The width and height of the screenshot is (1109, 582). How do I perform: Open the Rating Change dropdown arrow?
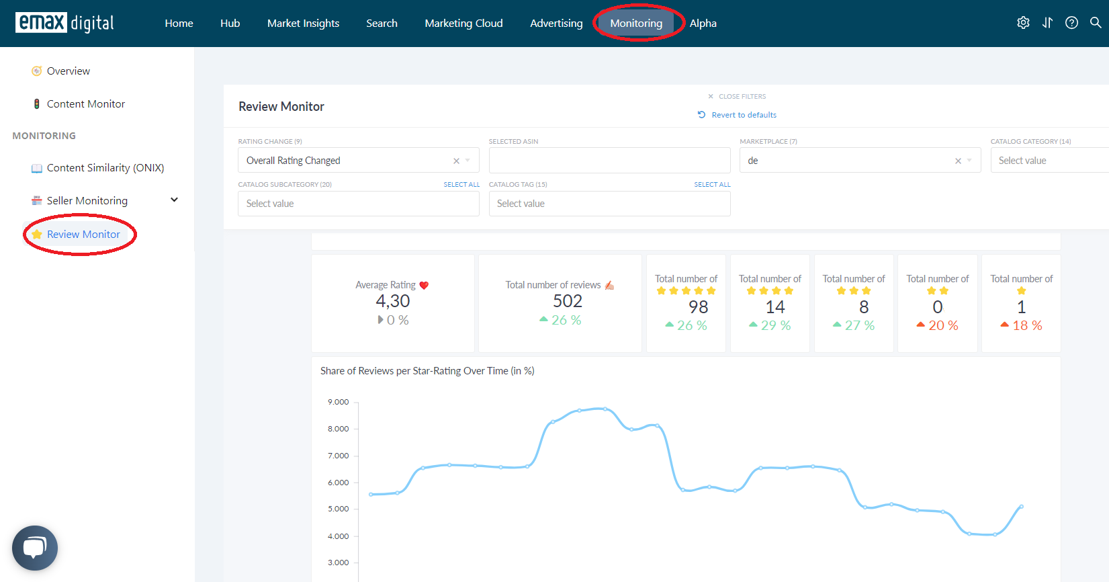(x=468, y=161)
